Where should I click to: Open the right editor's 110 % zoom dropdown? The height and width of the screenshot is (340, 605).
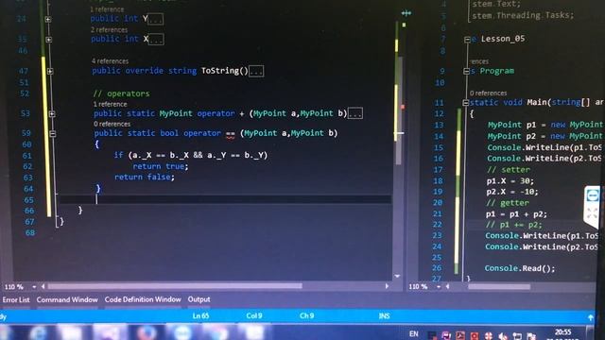point(439,287)
